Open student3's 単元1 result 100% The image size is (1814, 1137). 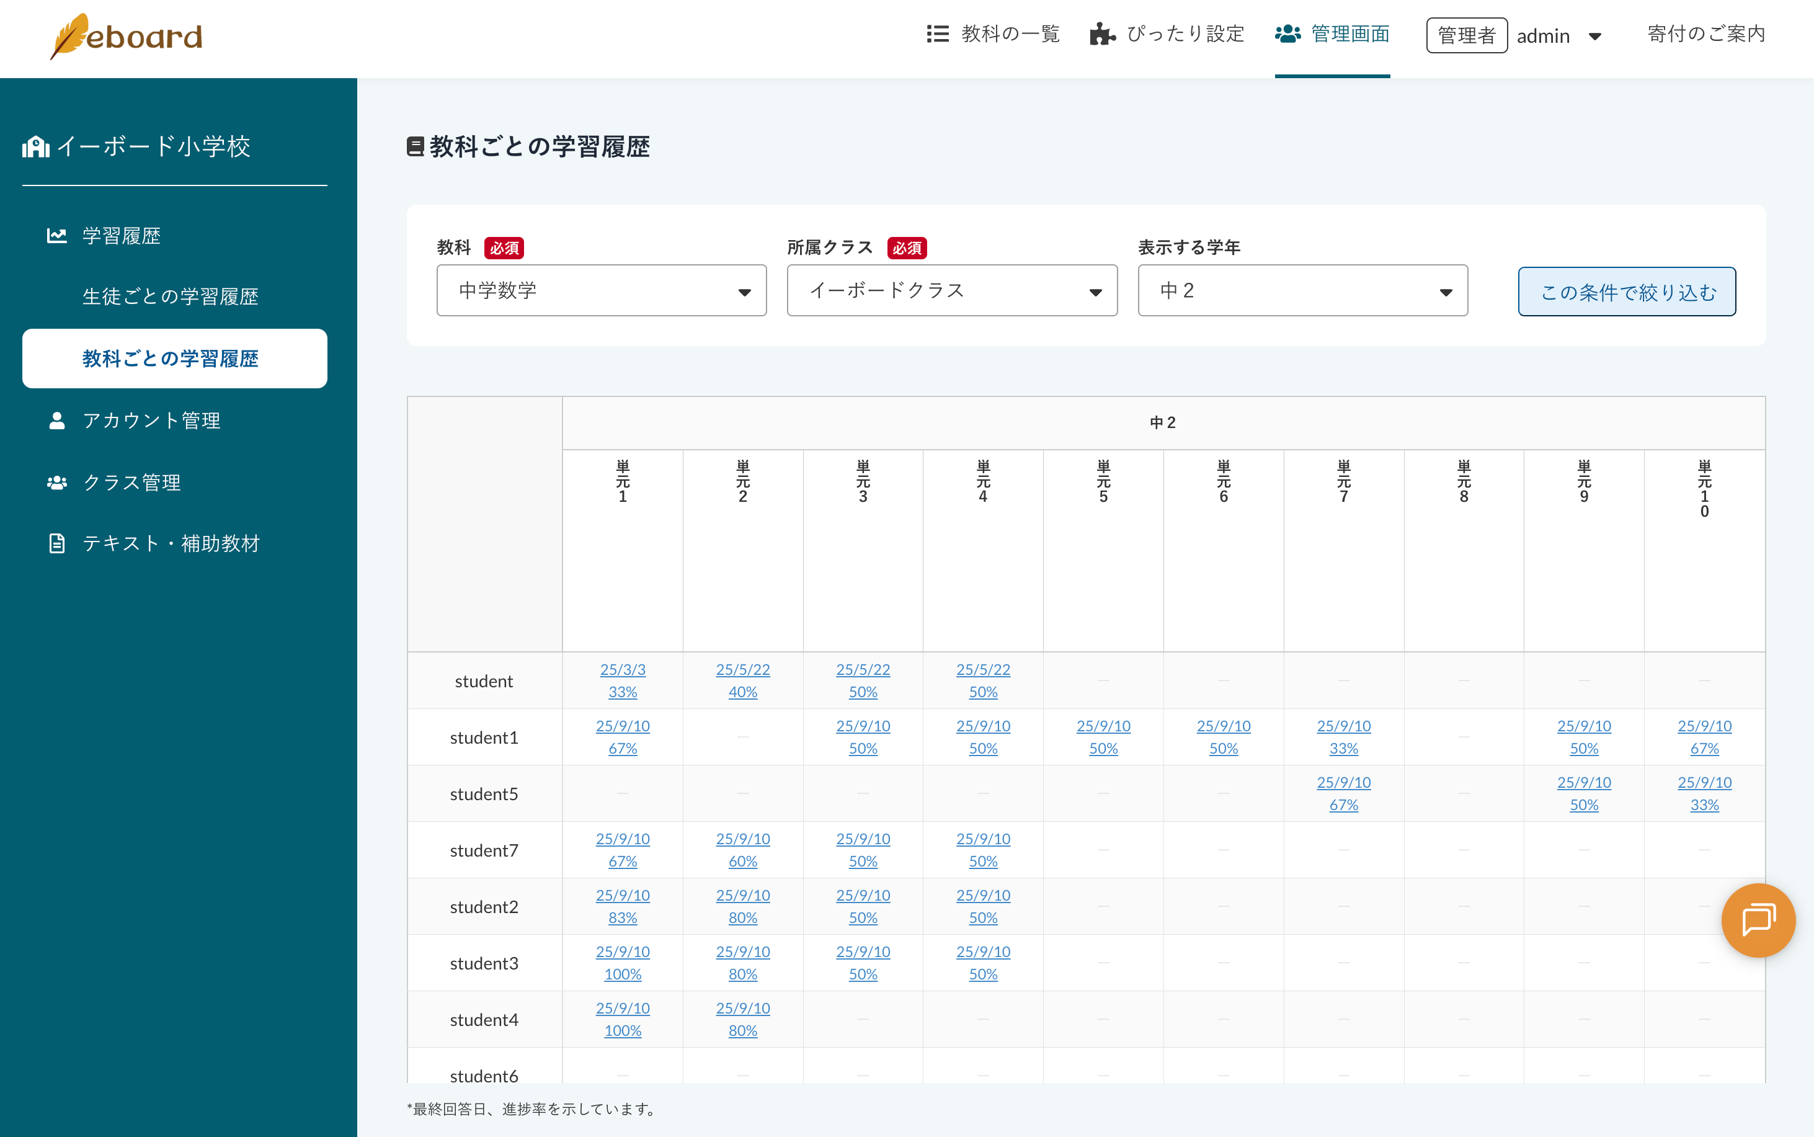click(x=623, y=963)
